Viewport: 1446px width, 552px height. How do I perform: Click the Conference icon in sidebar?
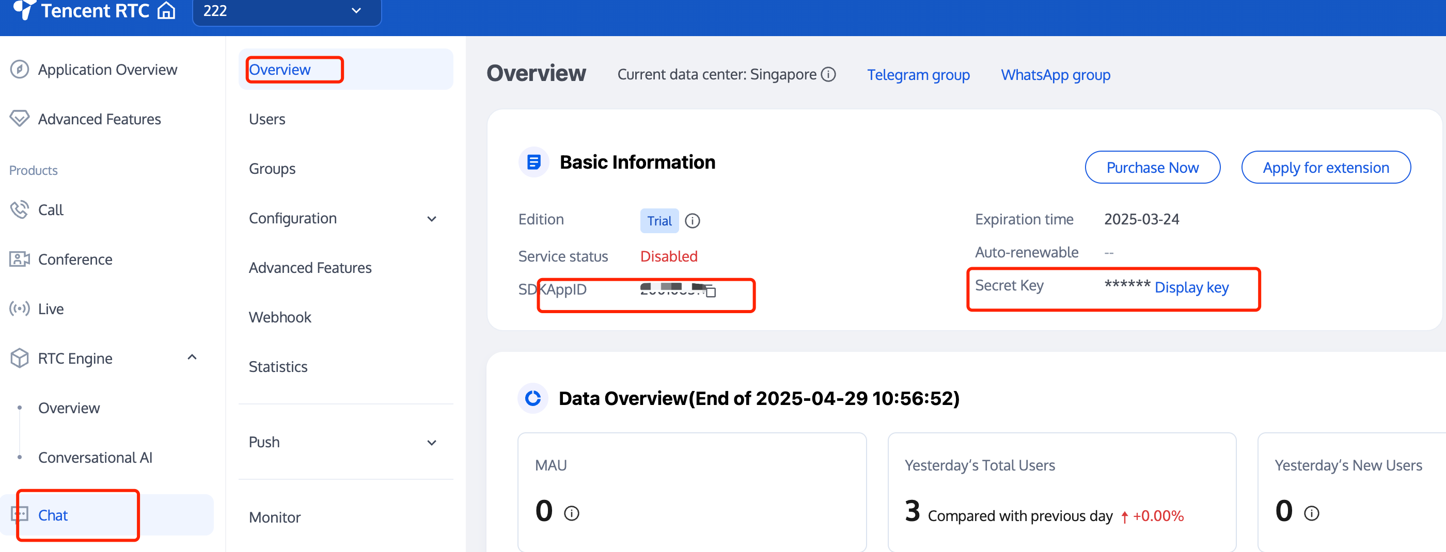pyautogui.click(x=20, y=259)
